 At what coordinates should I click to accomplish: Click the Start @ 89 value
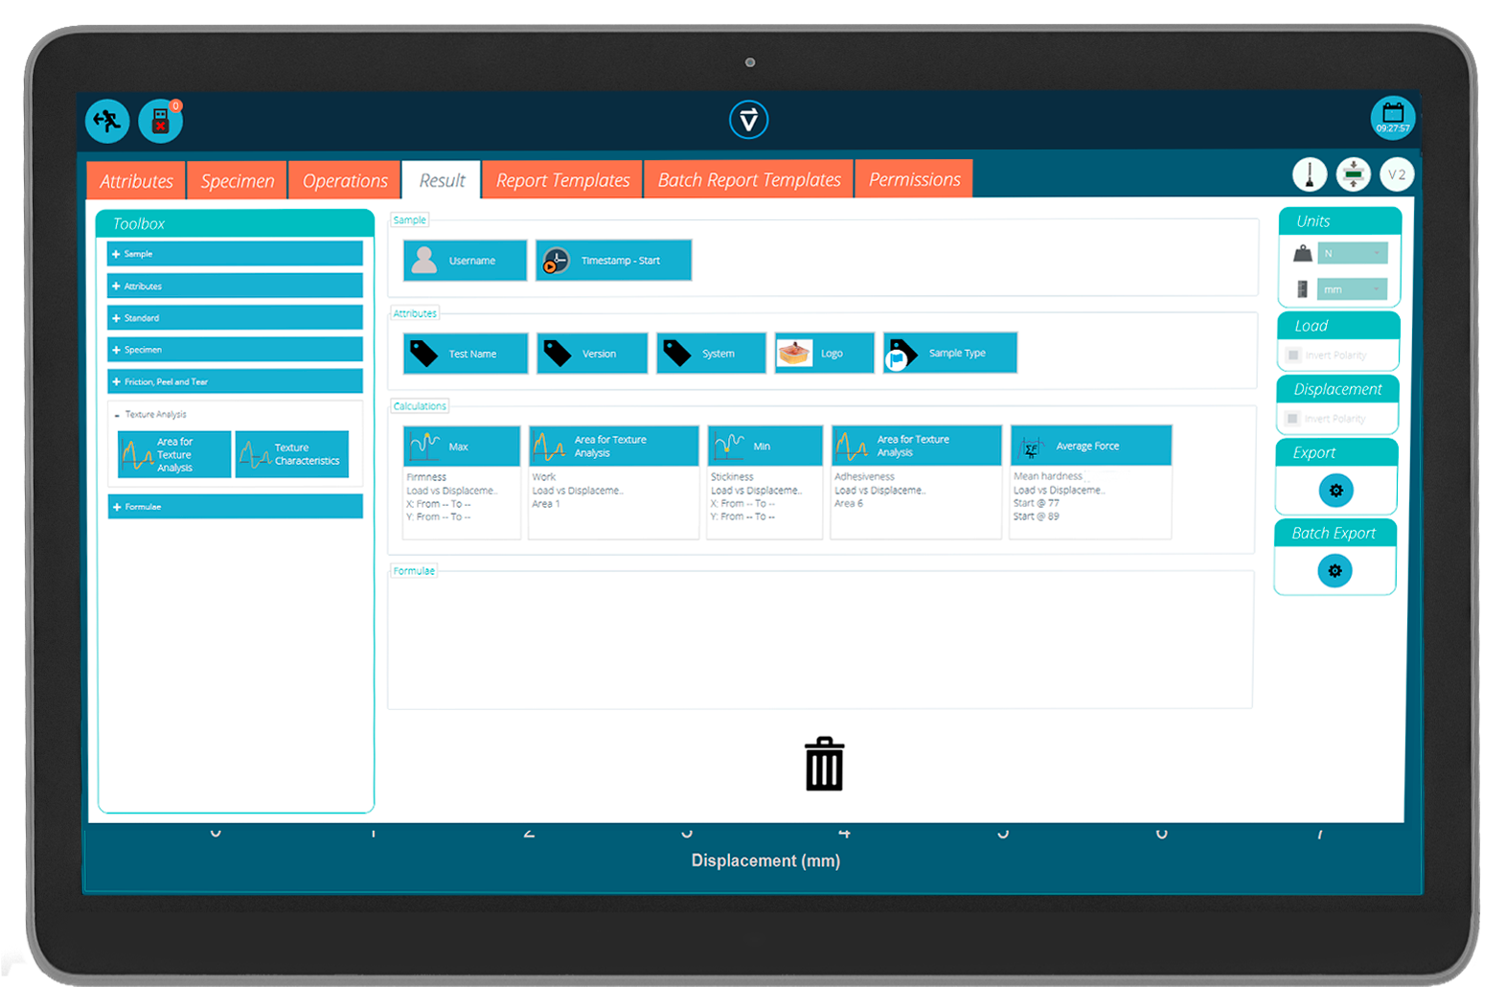click(x=1037, y=516)
